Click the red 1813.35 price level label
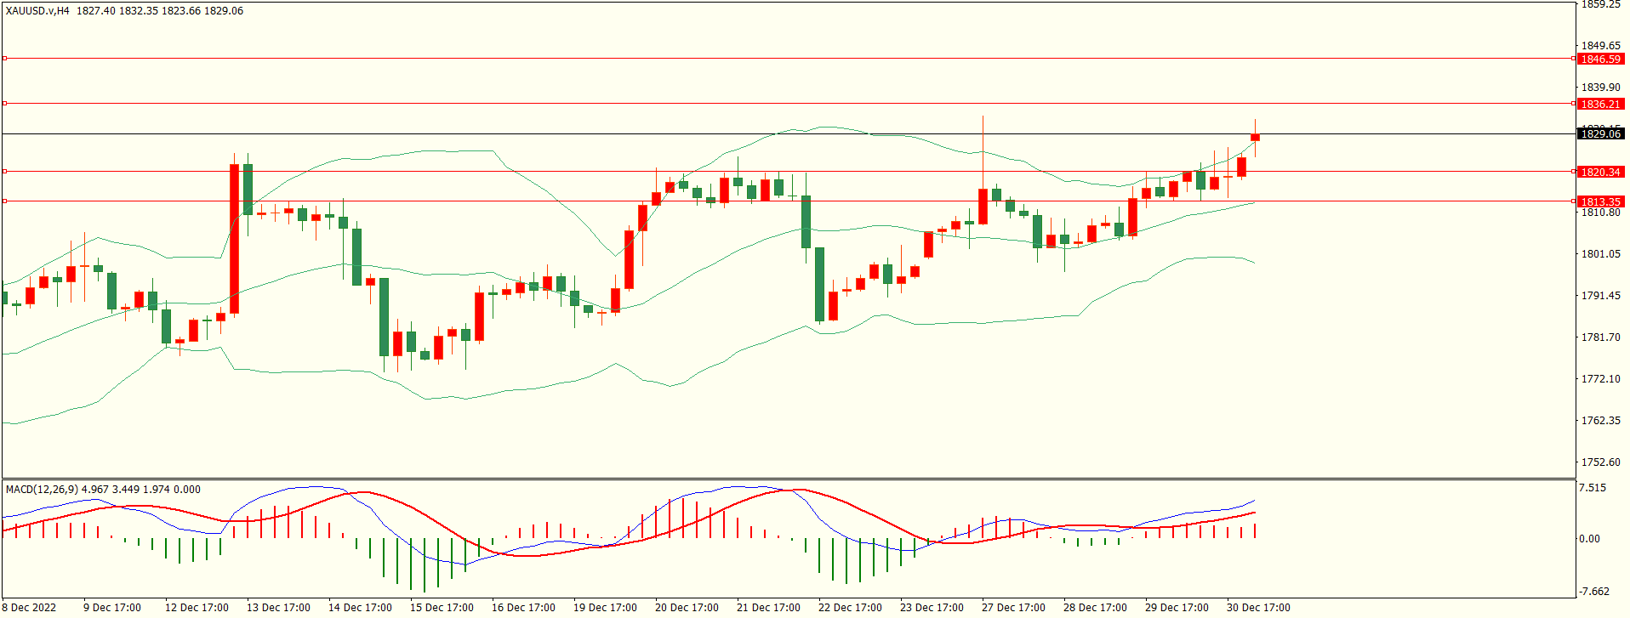 pyautogui.click(x=1599, y=202)
